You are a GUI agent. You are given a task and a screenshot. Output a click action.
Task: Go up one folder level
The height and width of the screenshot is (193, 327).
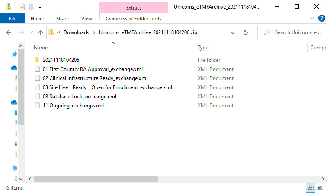click(x=41, y=32)
